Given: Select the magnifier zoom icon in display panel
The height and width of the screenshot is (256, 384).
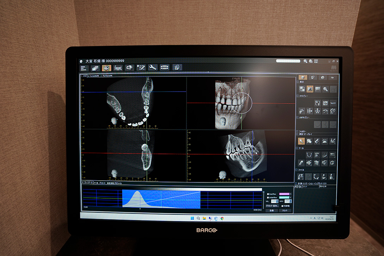Looking at the screenshot, I should (326, 89).
